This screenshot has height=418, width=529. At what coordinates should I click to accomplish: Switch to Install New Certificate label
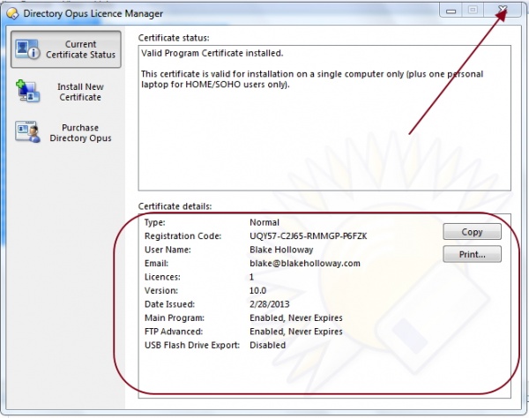click(80, 92)
